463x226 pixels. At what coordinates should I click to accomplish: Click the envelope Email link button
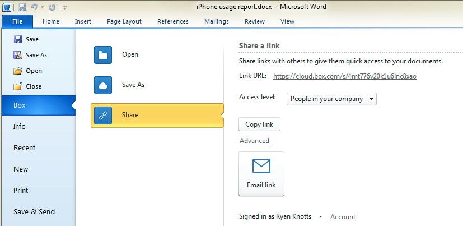[x=261, y=174]
